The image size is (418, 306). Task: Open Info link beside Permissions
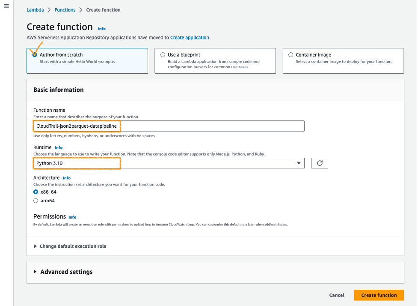point(72,217)
